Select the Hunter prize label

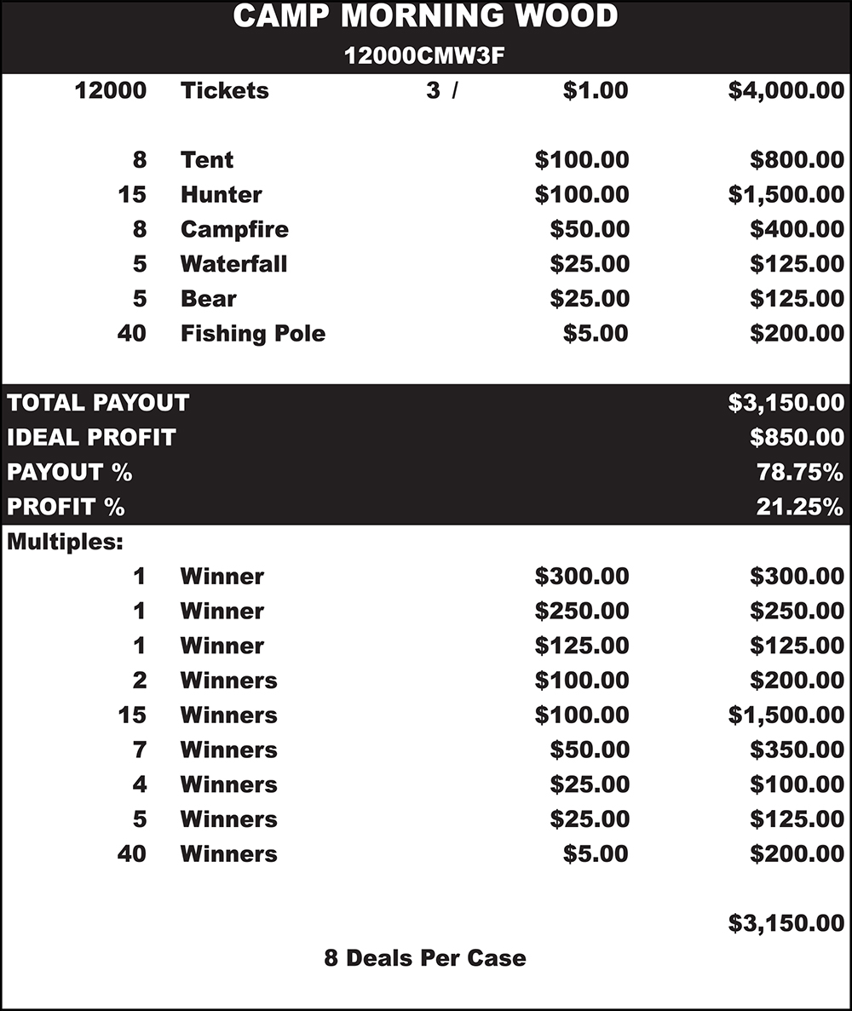coord(221,194)
